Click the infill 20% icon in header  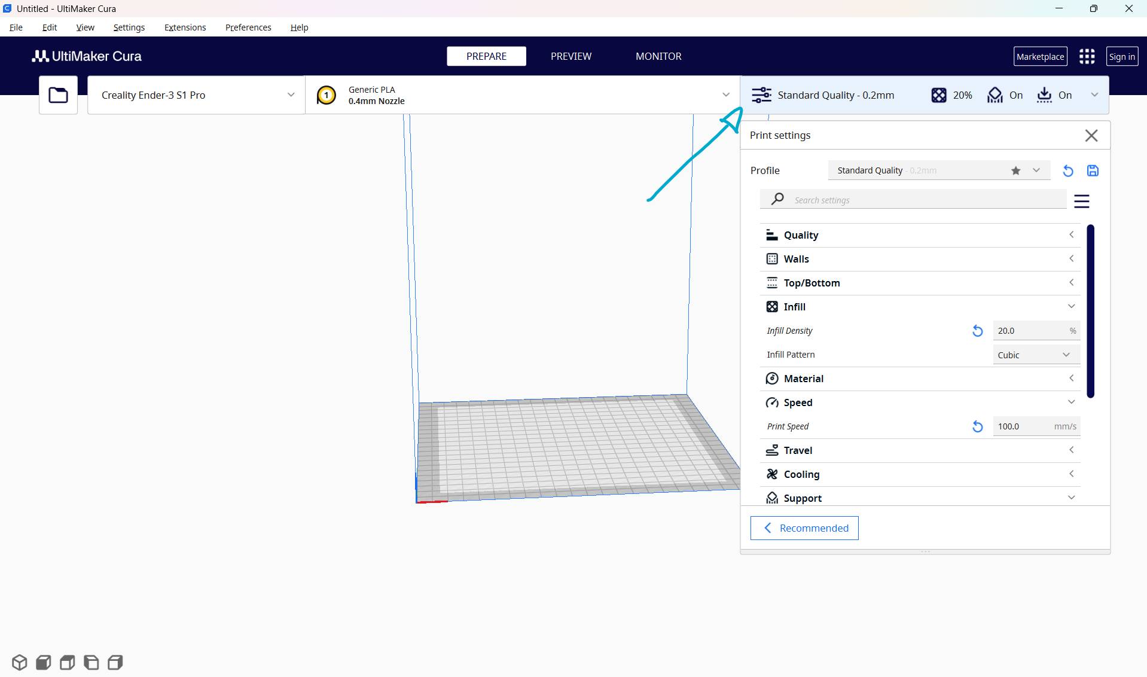(x=939, y=95)
